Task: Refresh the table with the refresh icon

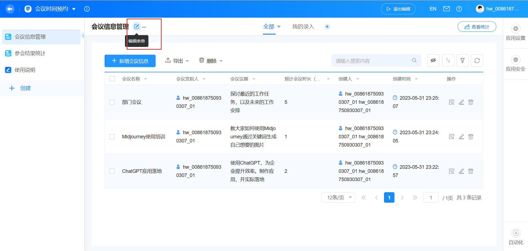Action: click(477, 60)
